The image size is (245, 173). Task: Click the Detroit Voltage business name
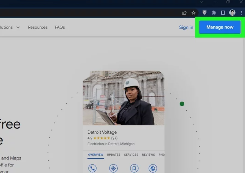tap(102, 132)
